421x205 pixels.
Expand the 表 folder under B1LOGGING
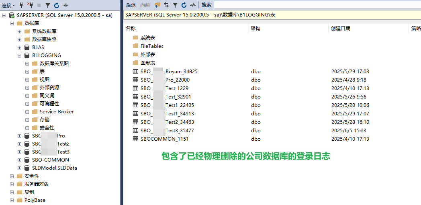pos(27,72)
